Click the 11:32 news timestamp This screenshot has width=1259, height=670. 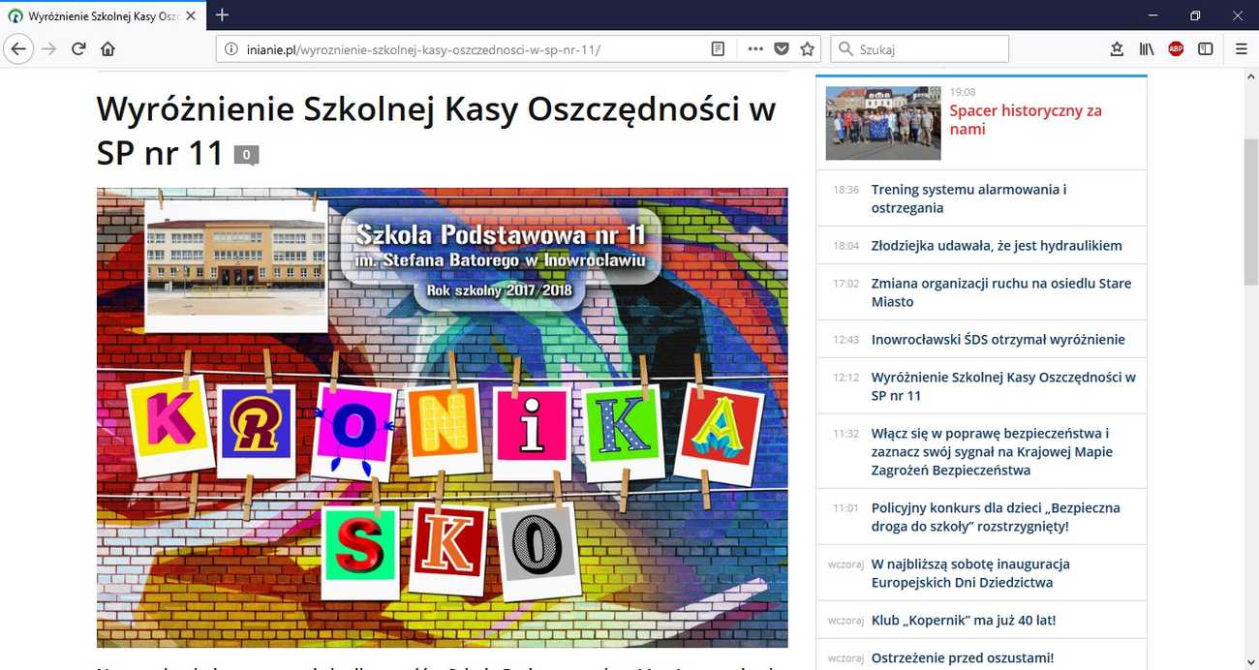click(x=845, y=434)
